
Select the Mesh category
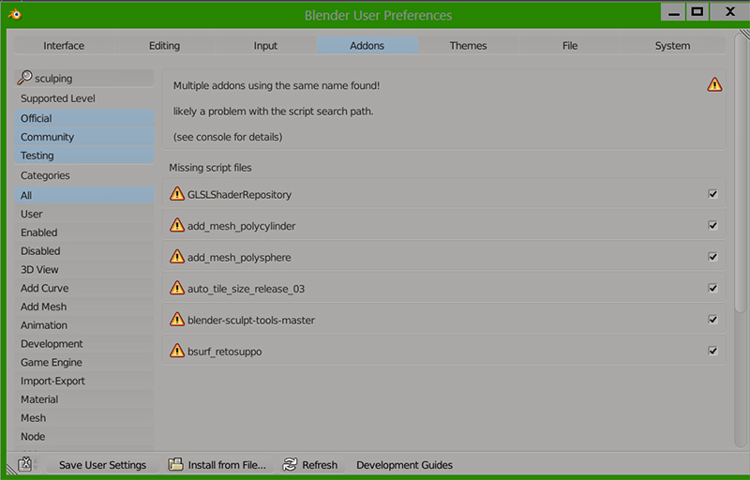pos(84,418)
